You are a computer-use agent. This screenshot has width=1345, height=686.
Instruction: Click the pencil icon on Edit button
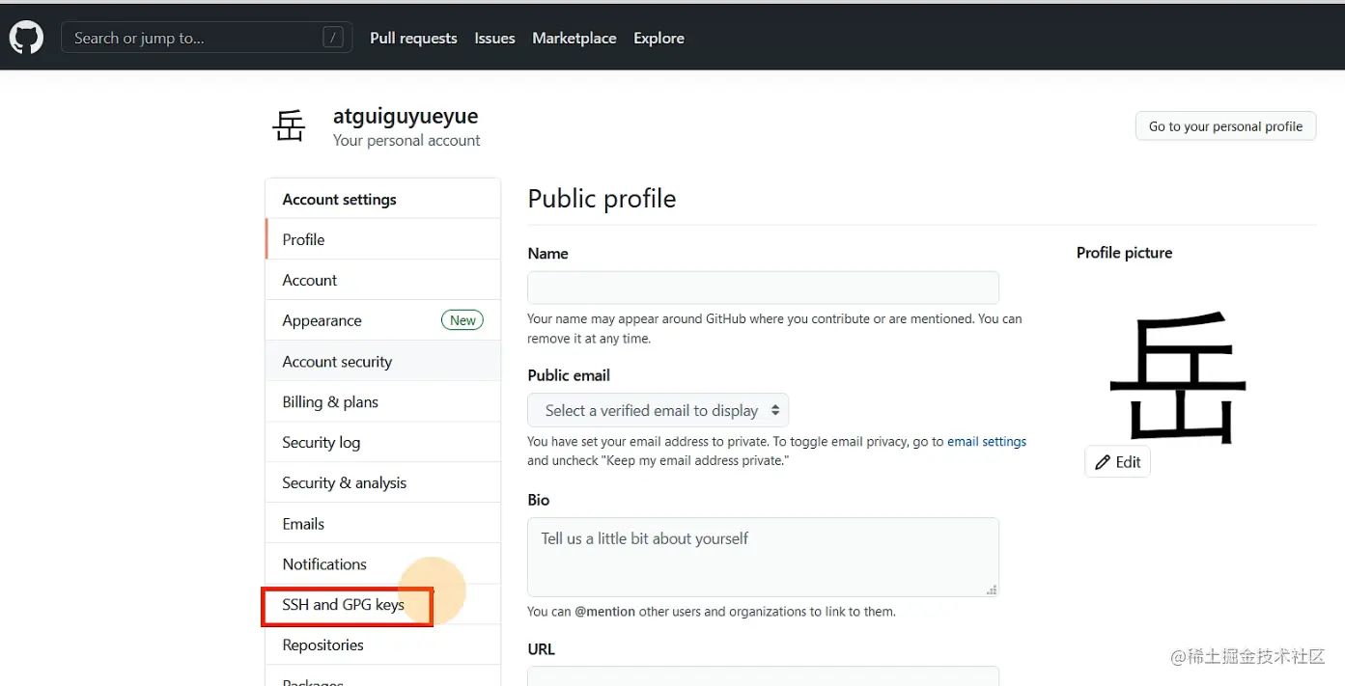1103,462
